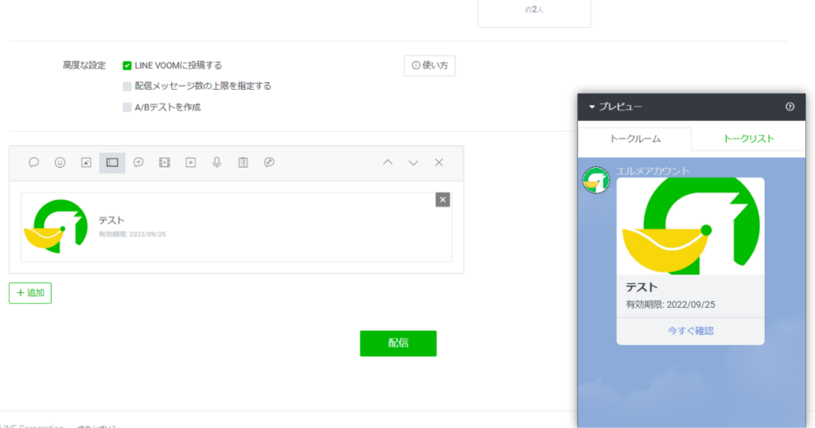Click テスト title in preview card
The height and width of the screenshot is (428, 815).
tap(641, 287)
